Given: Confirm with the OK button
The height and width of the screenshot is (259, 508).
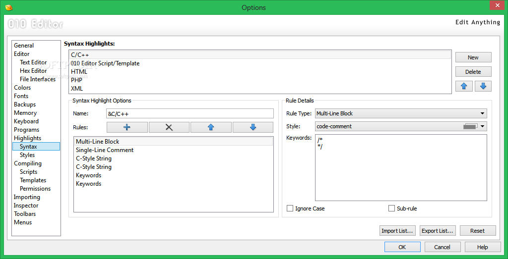Looking at the screenshot, I should point(402,247).
